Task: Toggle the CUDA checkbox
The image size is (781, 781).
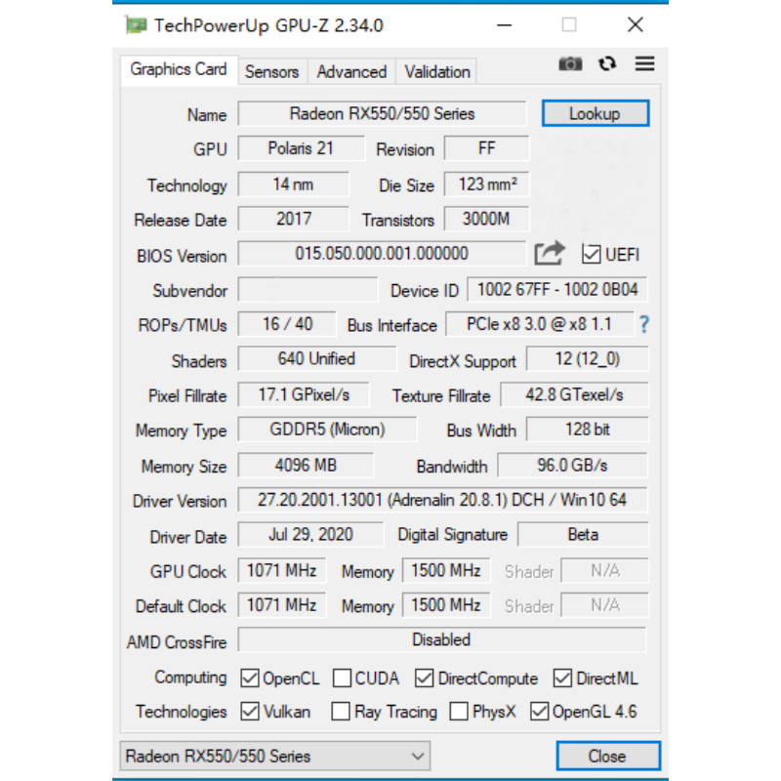Action: (342, 678)
